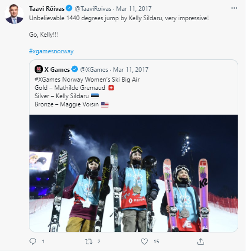Open Taavi Rõivas profile picture
The width and height of the screenshot is (247, 251).
pos(14,14)
